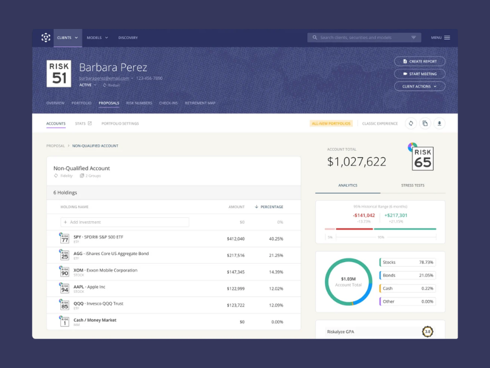Click the Fidelity sync icon
The width and height of the screenshot is (490, 368).
point(56,176)
